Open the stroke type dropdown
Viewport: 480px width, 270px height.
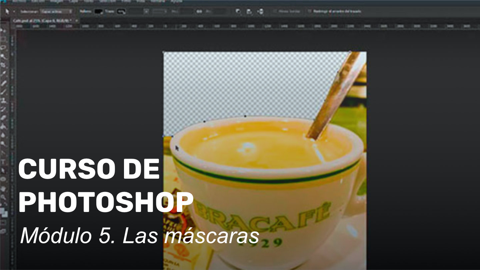point(160,11)
